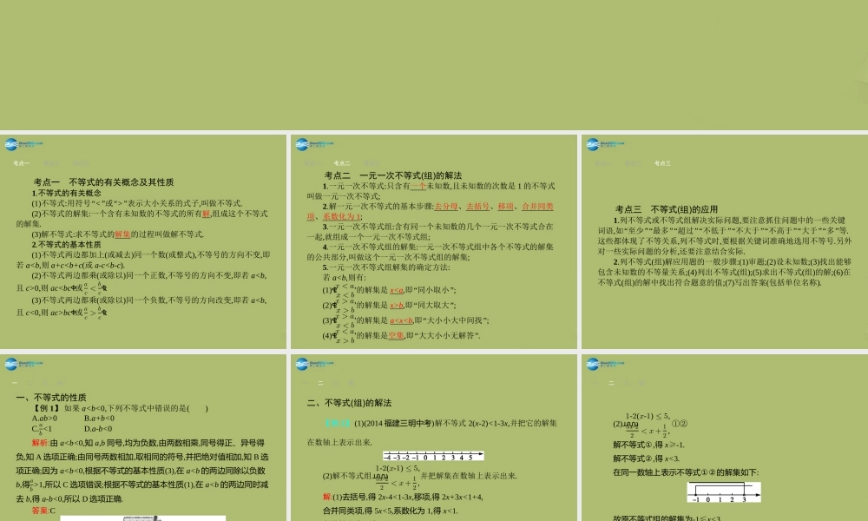The image size is (868, 521).
Task: Open the 考点三 不等式(组)的应用 slide thumbnail
Action: pyautogui.click(x=725, y=241)
